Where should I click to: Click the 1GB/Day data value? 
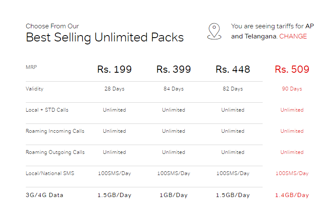173,195
